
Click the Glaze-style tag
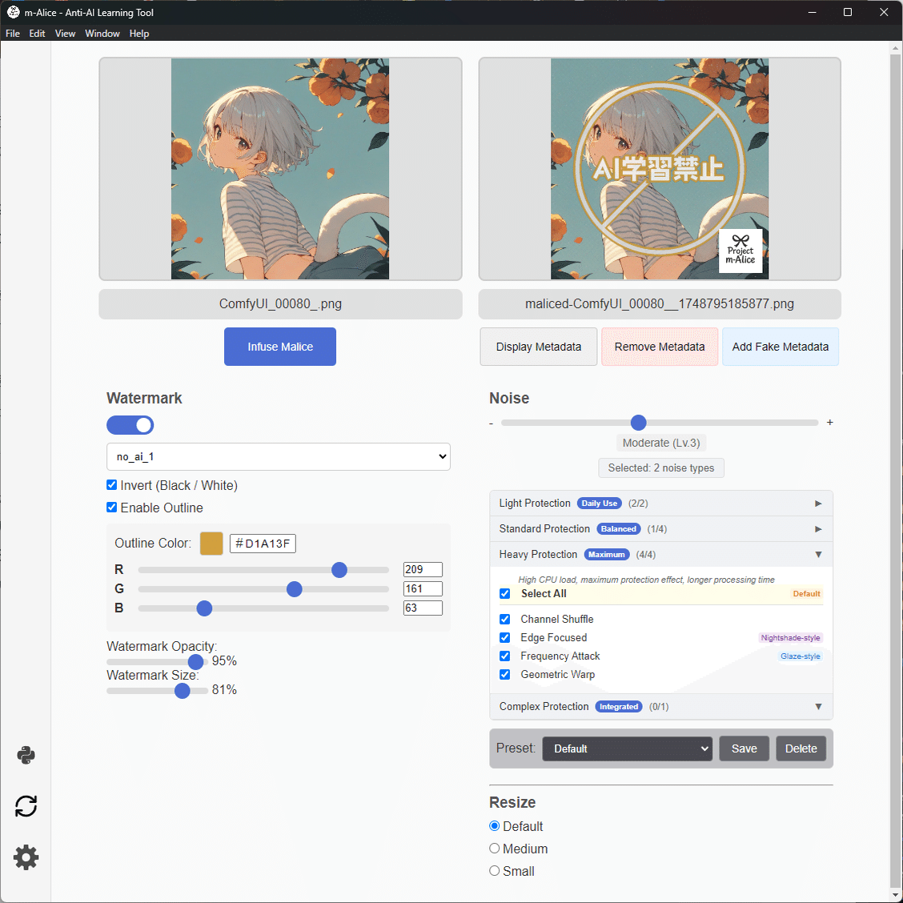[800, 656]
